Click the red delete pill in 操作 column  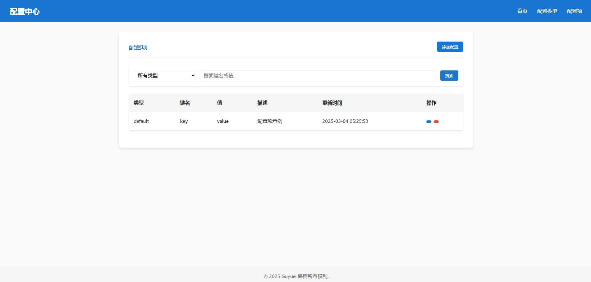pyautogui.click(x=436, y=122)
